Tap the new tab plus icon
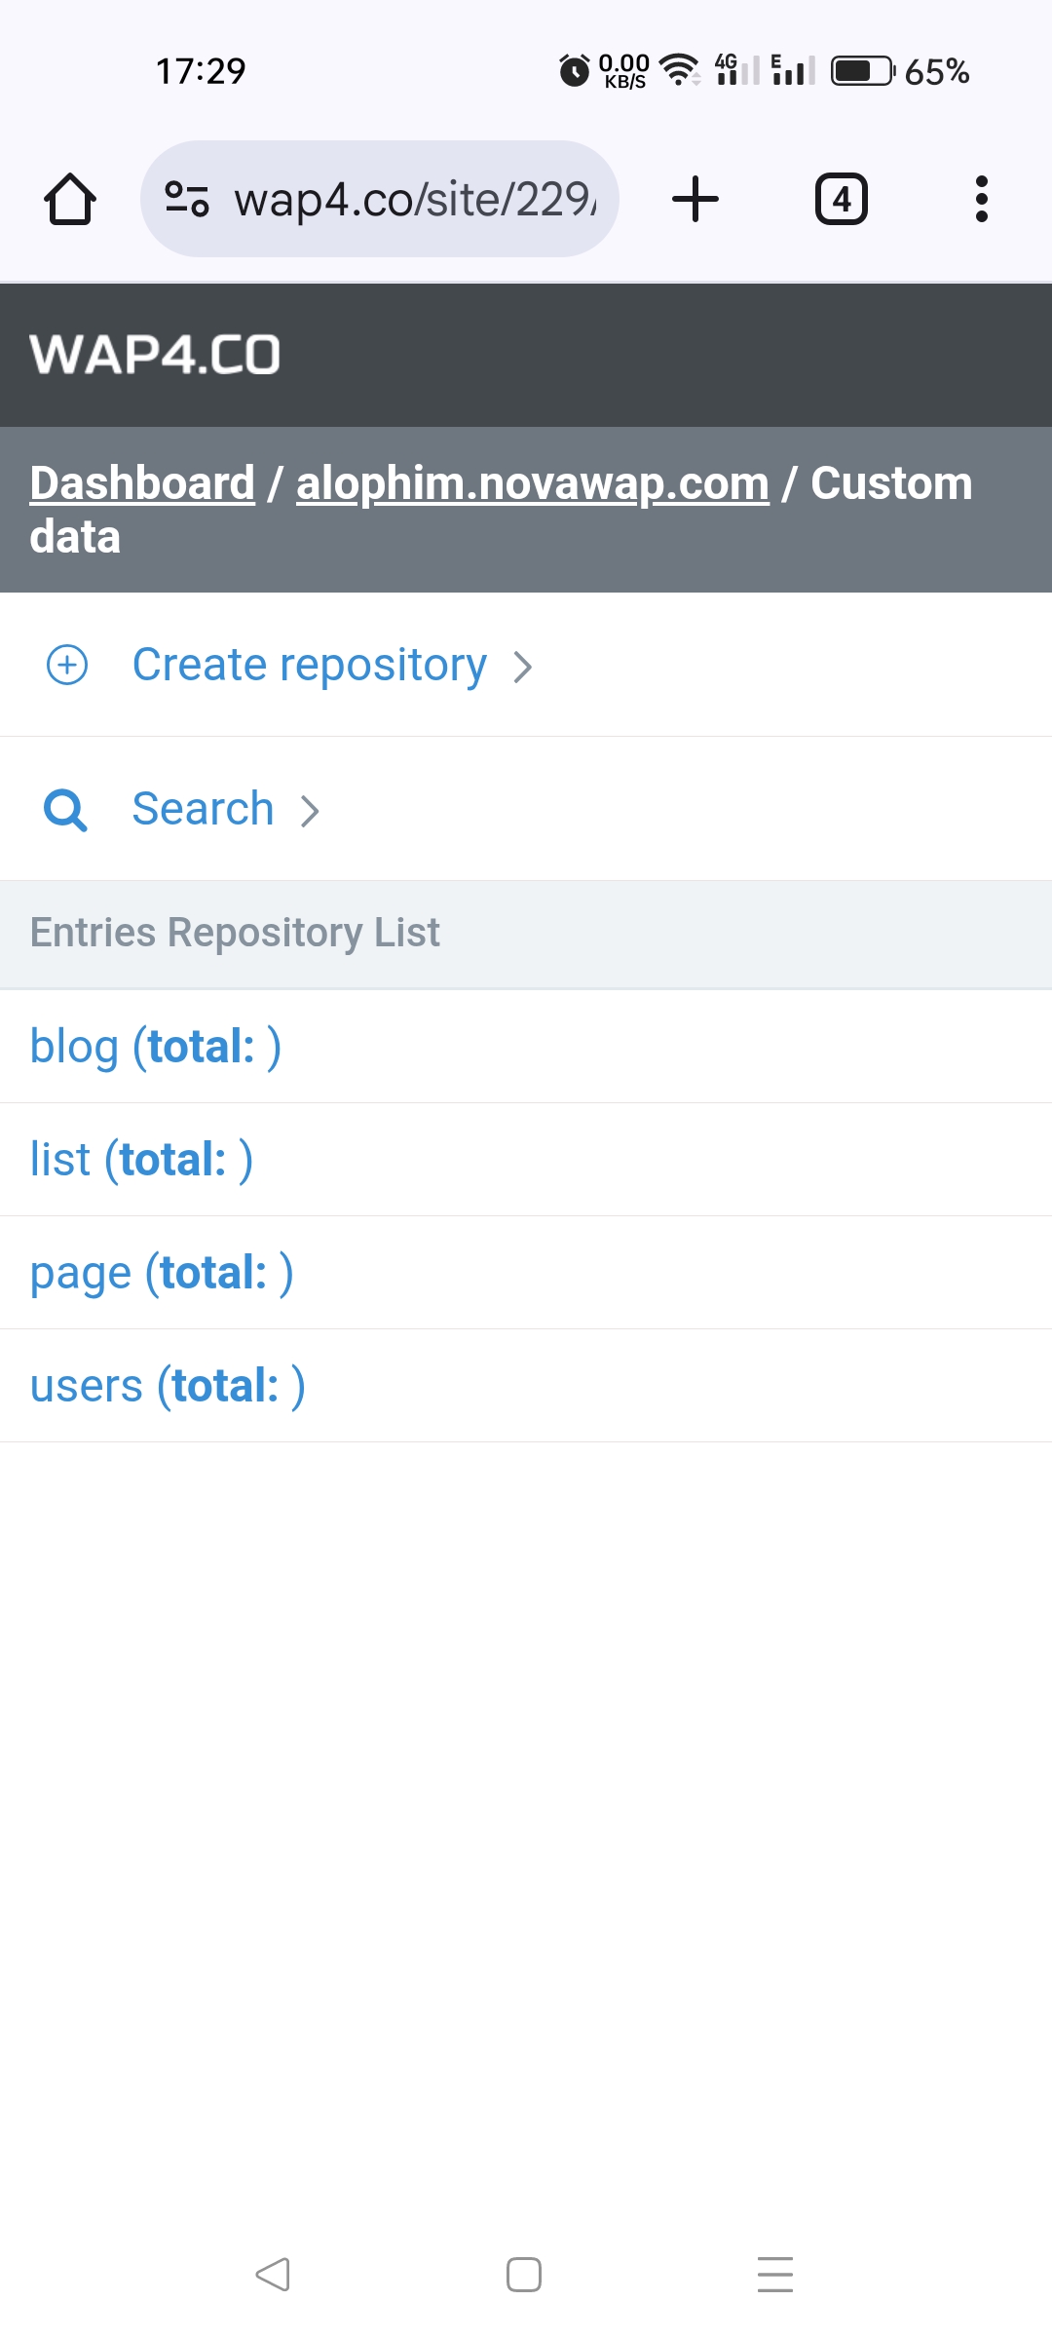1052x2339 pixels. [695, 199]
